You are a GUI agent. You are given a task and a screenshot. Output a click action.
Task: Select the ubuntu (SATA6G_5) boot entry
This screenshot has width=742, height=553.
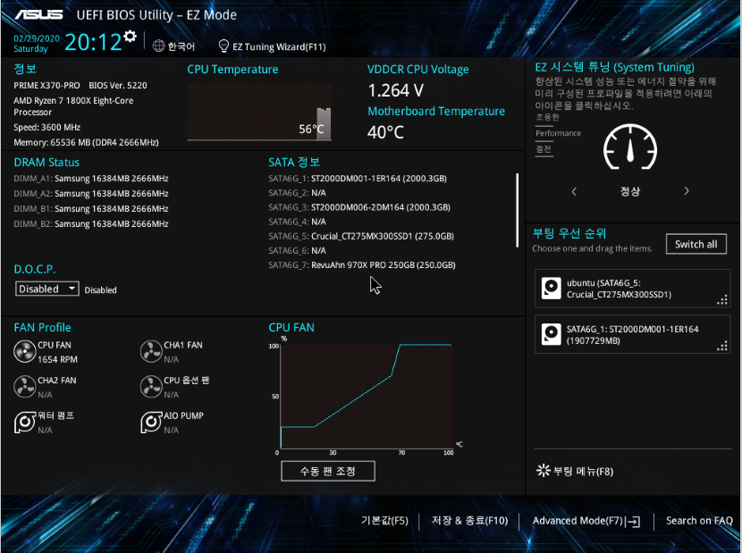[x=633, y=289]
